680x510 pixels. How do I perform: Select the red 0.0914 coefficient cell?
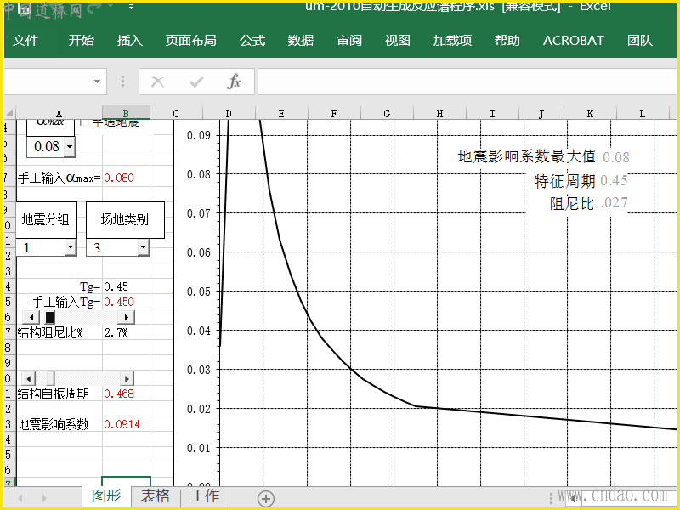126,424
